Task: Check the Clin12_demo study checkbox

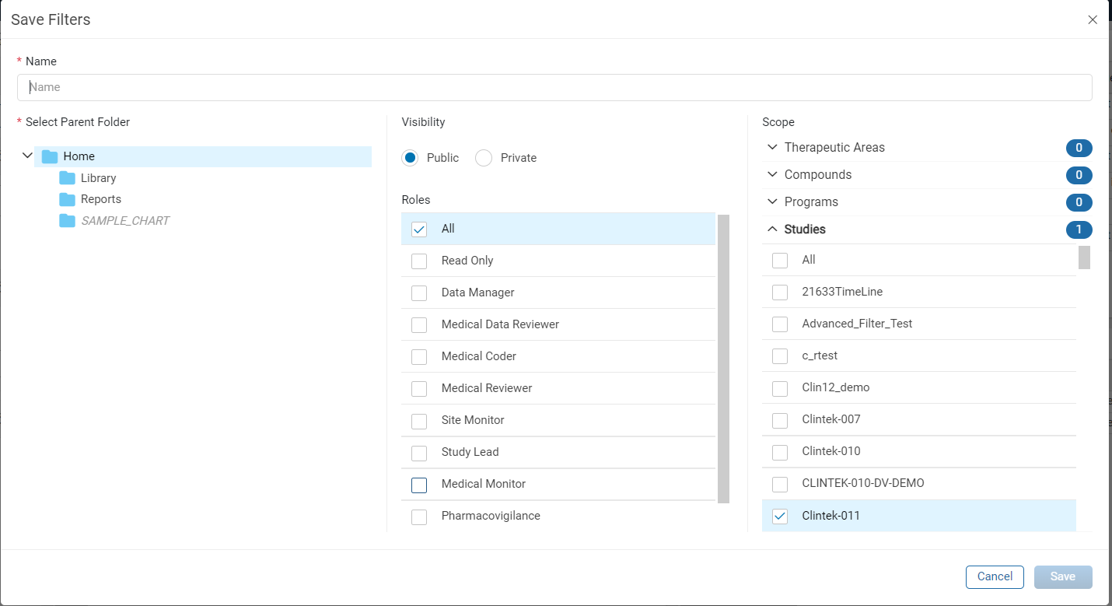Action: [x=780, y=388]
